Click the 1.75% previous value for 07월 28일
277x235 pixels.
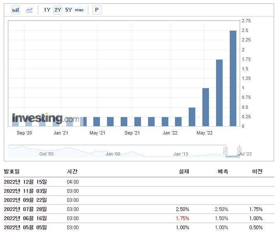[256, 209]
